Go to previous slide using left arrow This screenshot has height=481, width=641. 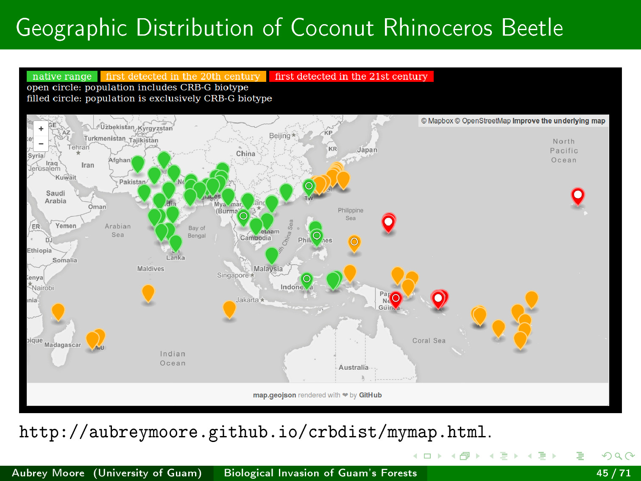(415, 456)
